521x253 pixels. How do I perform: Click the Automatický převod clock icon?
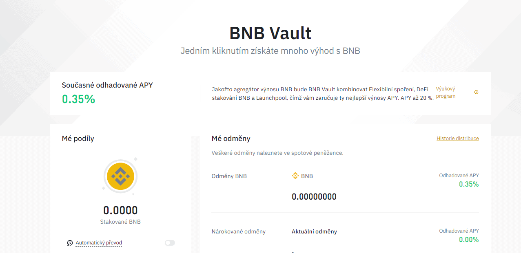[70, 243]
